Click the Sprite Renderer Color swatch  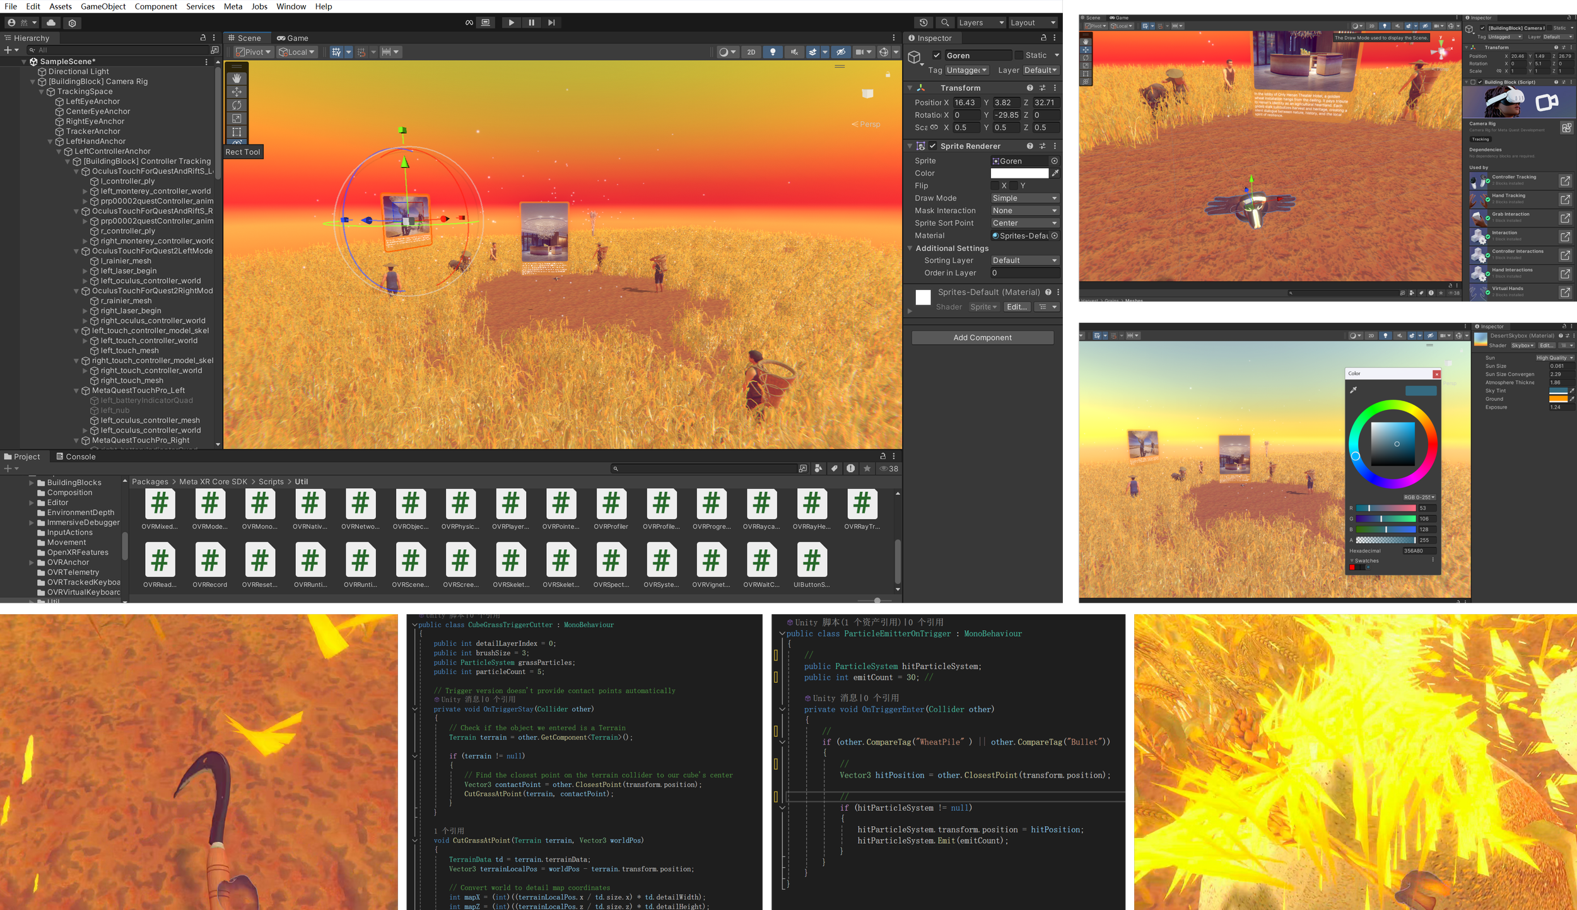pos(1019,173)
